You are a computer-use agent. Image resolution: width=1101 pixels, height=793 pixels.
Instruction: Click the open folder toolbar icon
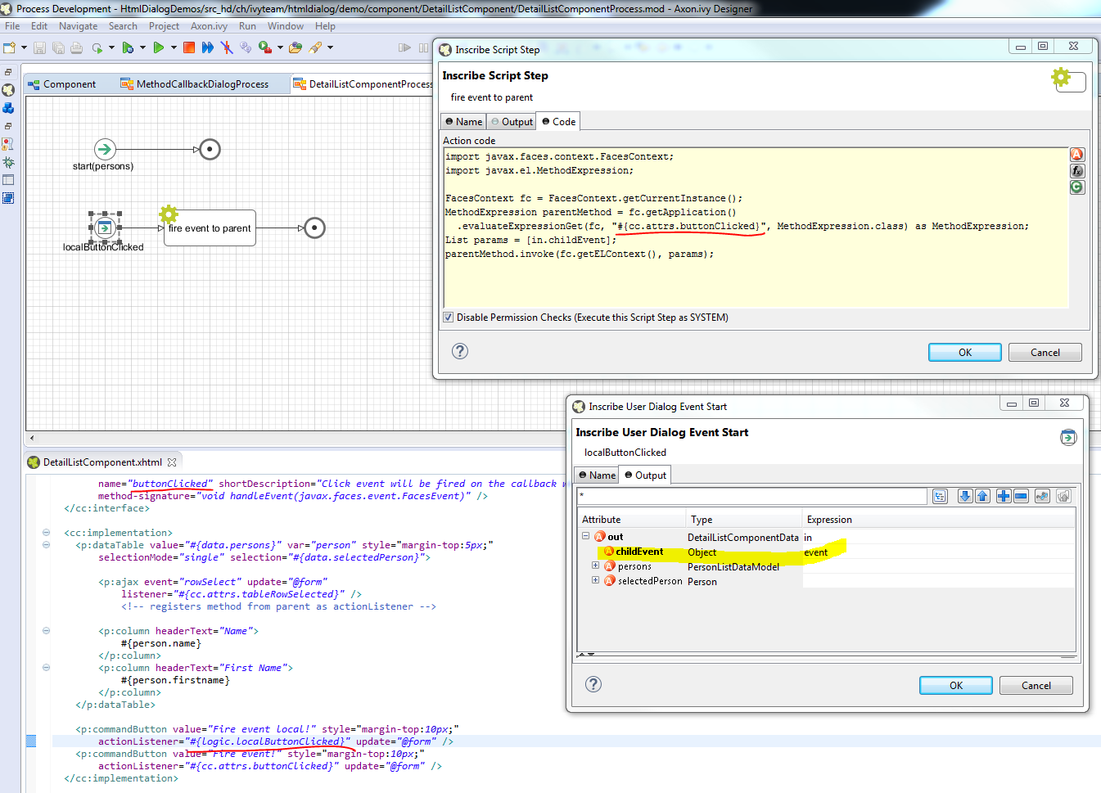coord(296,47)
